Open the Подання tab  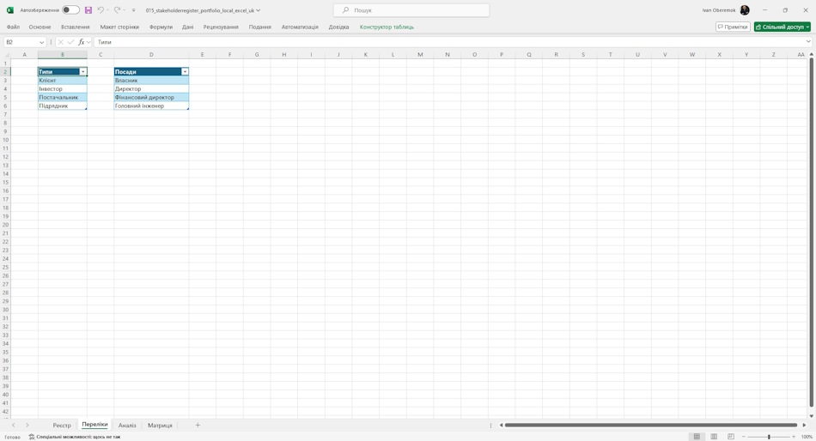[259, 27]
